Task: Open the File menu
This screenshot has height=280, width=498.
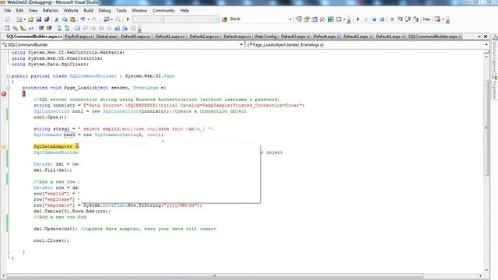Action: click(8, 10)
